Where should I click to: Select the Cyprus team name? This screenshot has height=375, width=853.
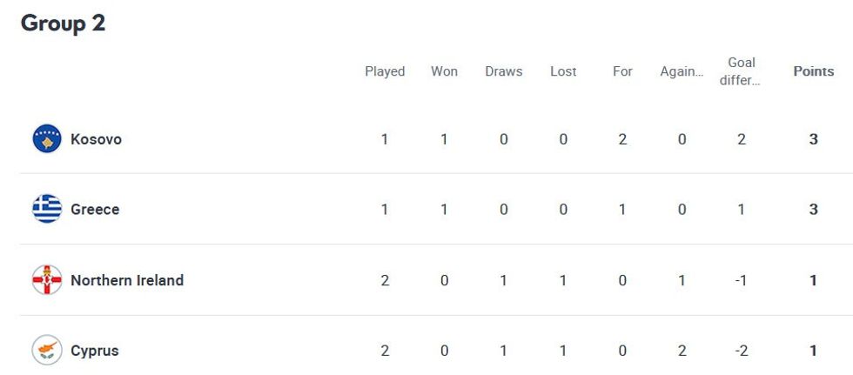pos(95,351)
